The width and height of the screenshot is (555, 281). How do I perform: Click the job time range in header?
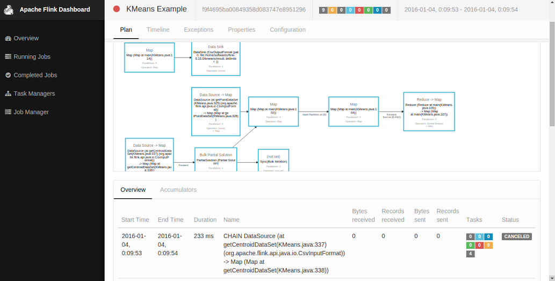click(461, 10)
